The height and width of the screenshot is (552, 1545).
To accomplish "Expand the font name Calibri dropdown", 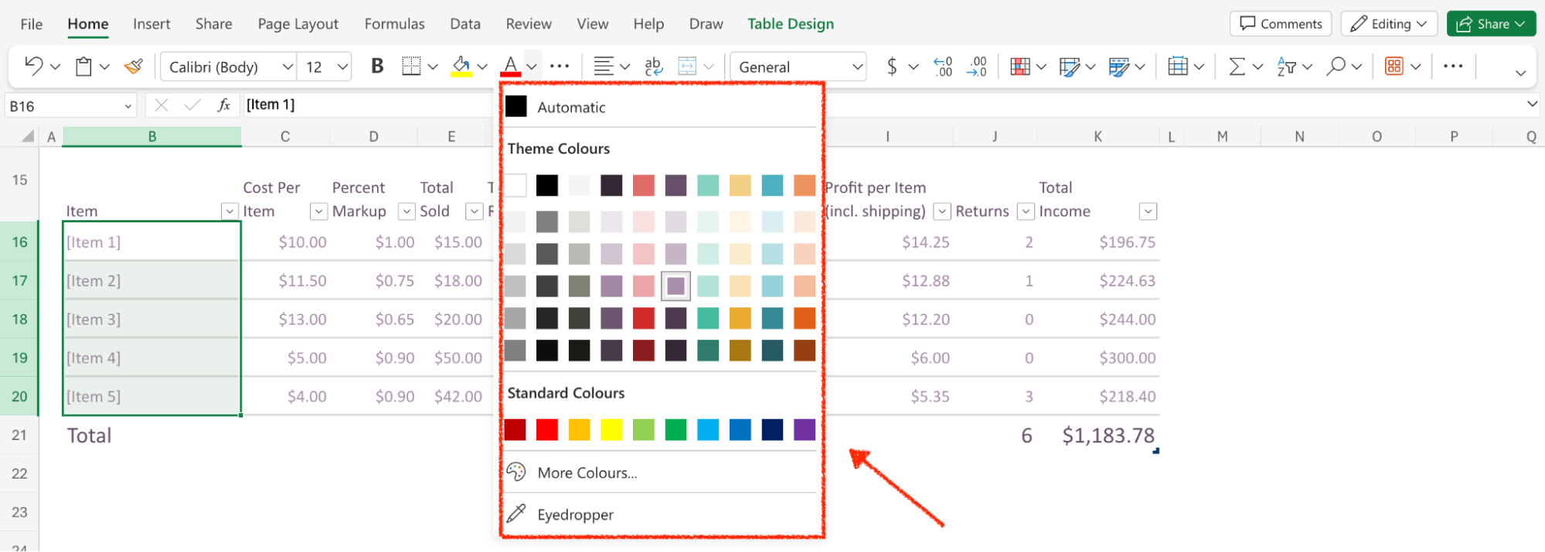I will (x=288, y=67).
